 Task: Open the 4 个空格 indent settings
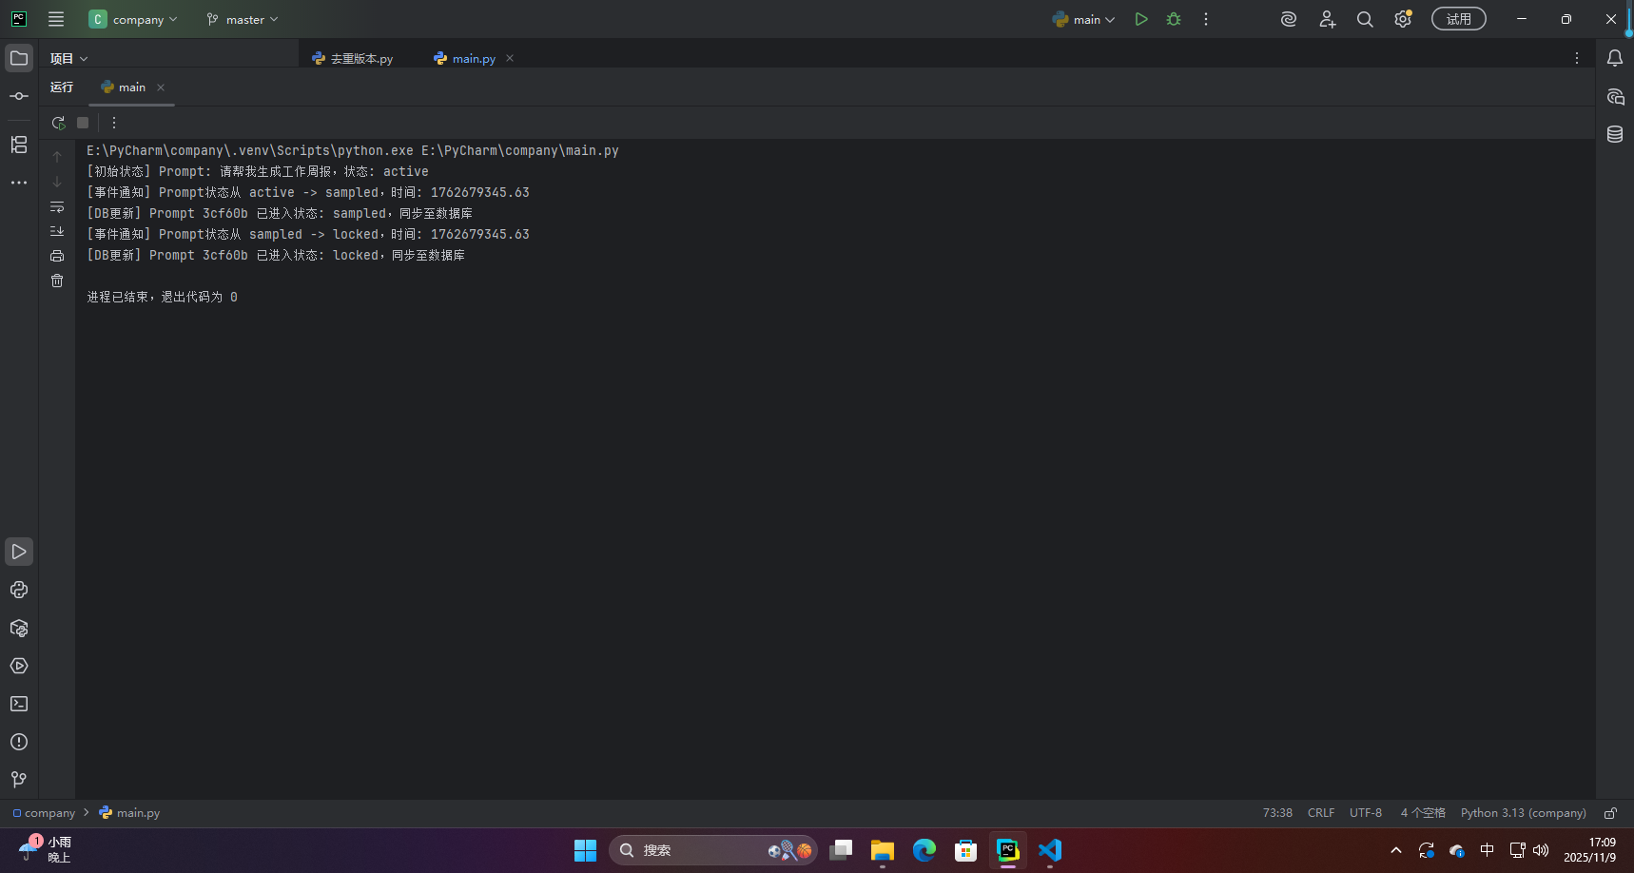(x=1423, y=813)
